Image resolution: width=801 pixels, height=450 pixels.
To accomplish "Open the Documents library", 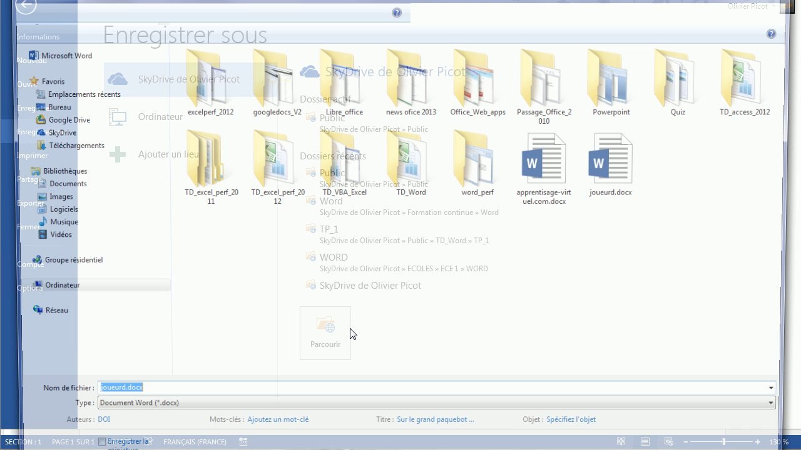I will tap(62, 184).
